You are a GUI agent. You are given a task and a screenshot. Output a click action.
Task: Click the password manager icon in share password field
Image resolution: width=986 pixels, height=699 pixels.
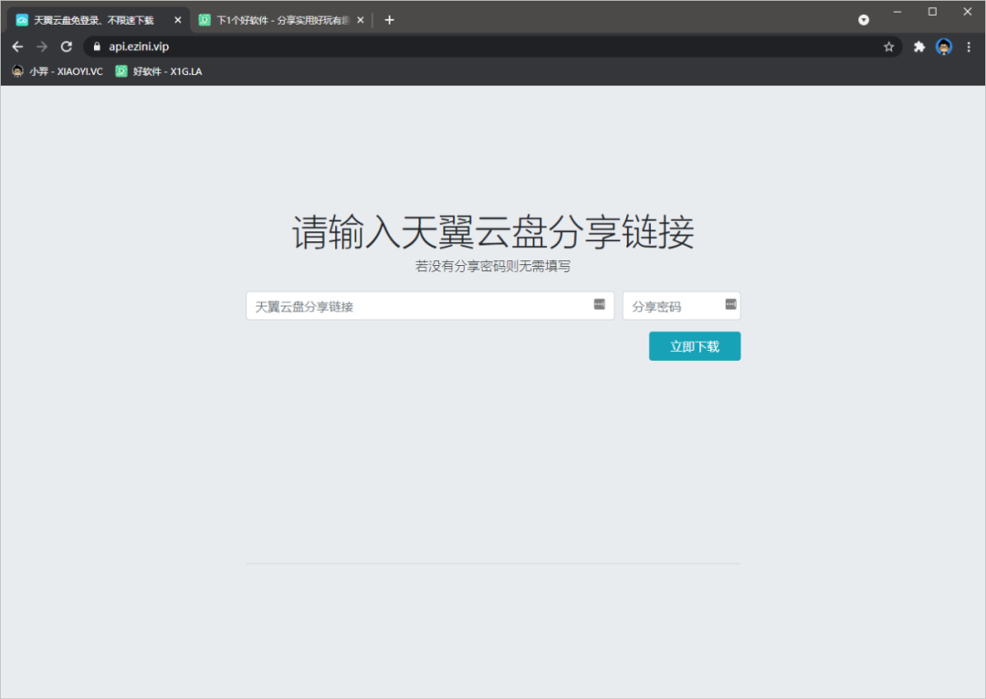(x=730, y=304)
